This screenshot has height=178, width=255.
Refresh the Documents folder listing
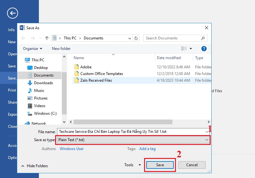point(136,38)
